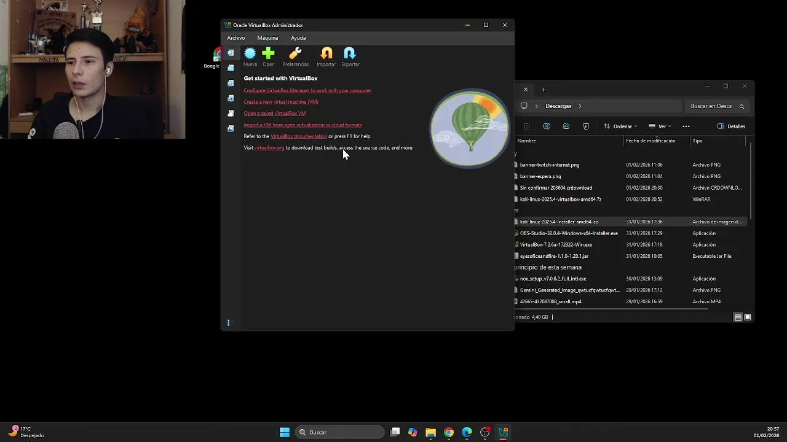
Task: Open the Explorer See more ellipsis menu
Action: point(686,126)
